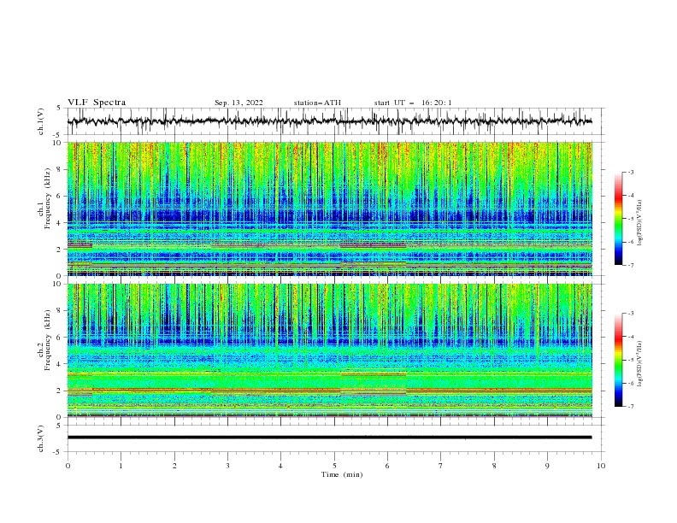The image size is (677, 523).
Task: Click the "station=ATH" label
Action: 317,103
